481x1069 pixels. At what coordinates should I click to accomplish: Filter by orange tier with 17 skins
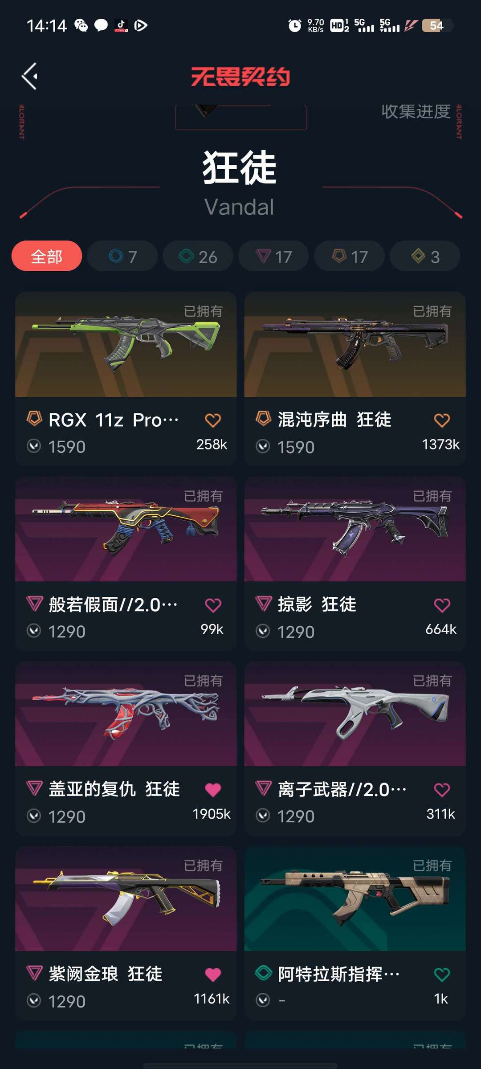coord(350,256)
